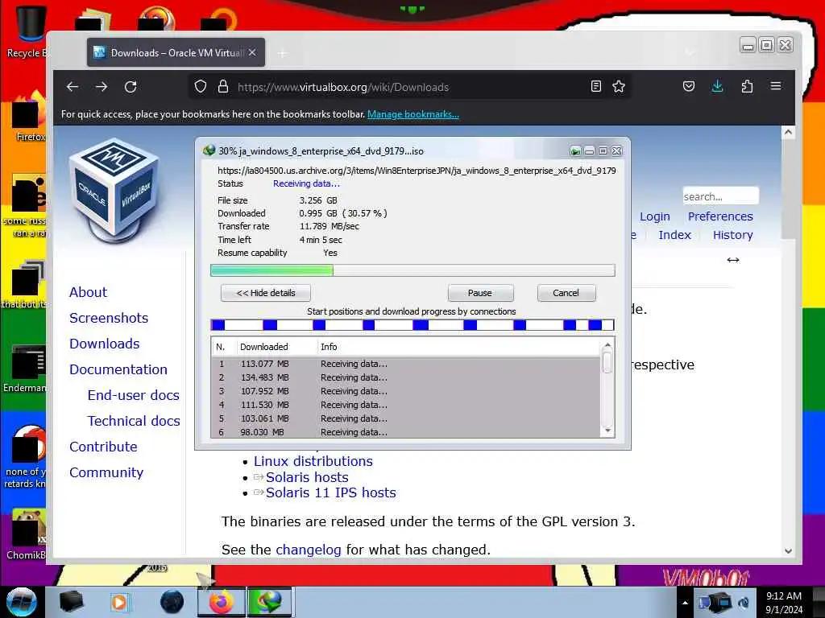
Task: Select connection row 4 with 111.530 MB
Action: coord(406,405)
